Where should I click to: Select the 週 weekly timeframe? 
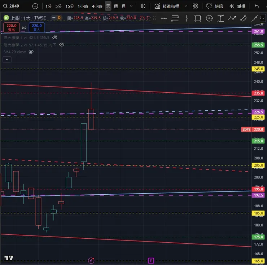[x=116, y=6]
